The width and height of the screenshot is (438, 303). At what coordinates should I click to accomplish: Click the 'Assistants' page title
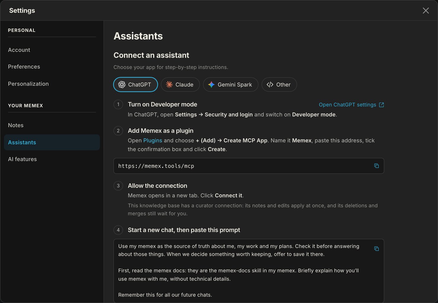[x=138, y=36]
